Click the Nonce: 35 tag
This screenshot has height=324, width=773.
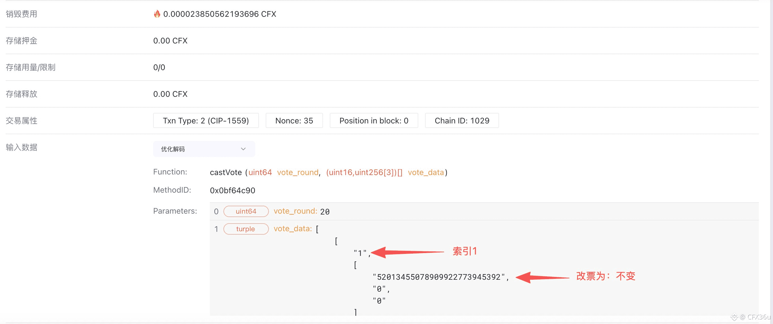tap(294, 120)
